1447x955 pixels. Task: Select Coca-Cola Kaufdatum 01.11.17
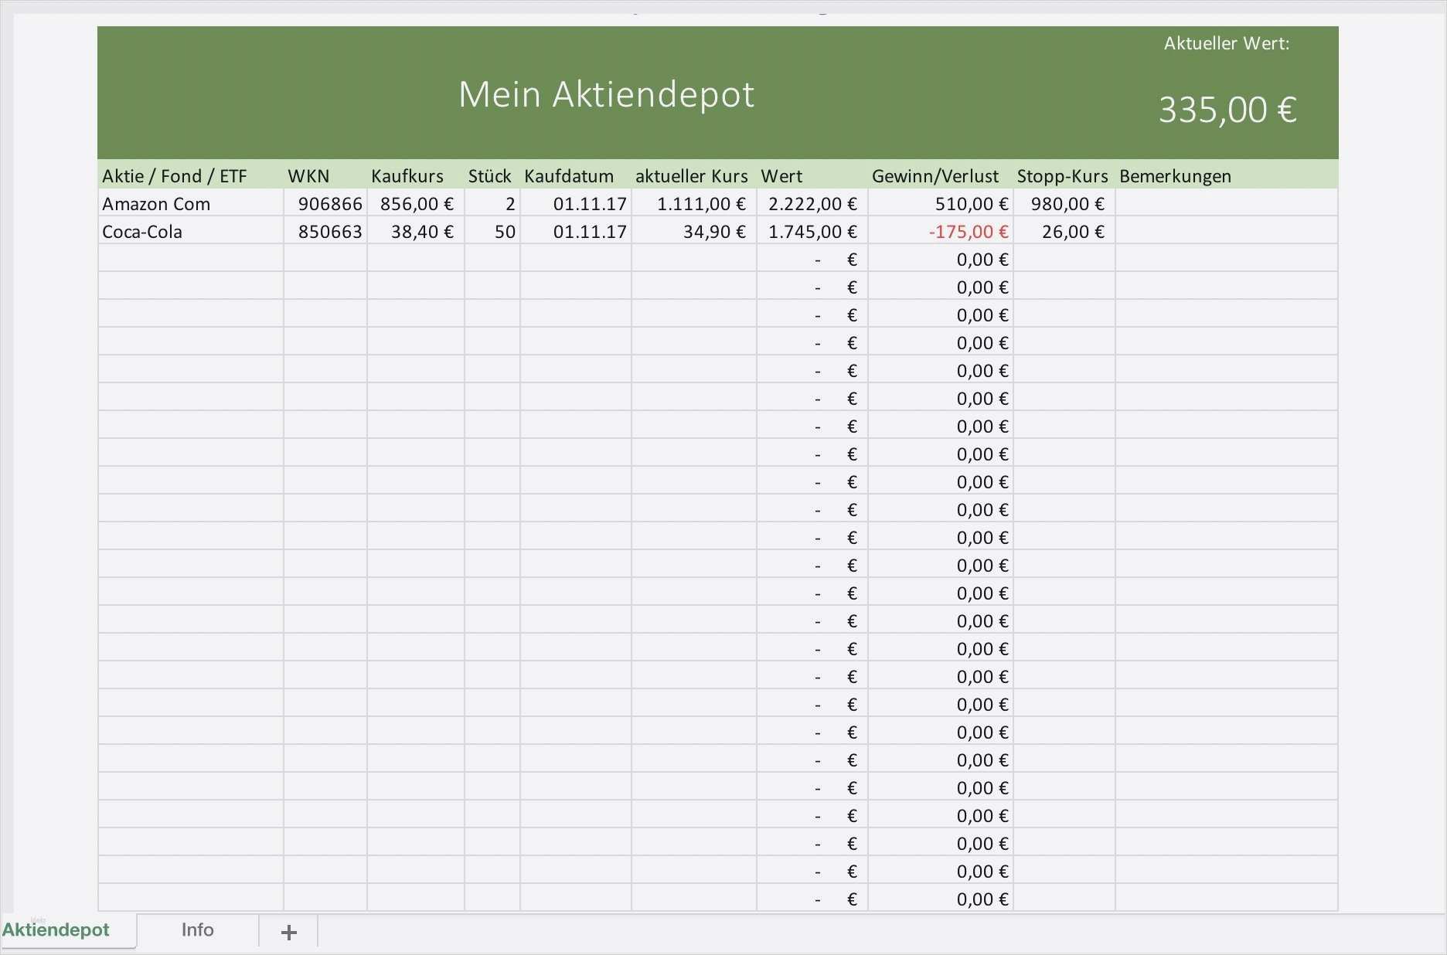click(x=576, y=232)
